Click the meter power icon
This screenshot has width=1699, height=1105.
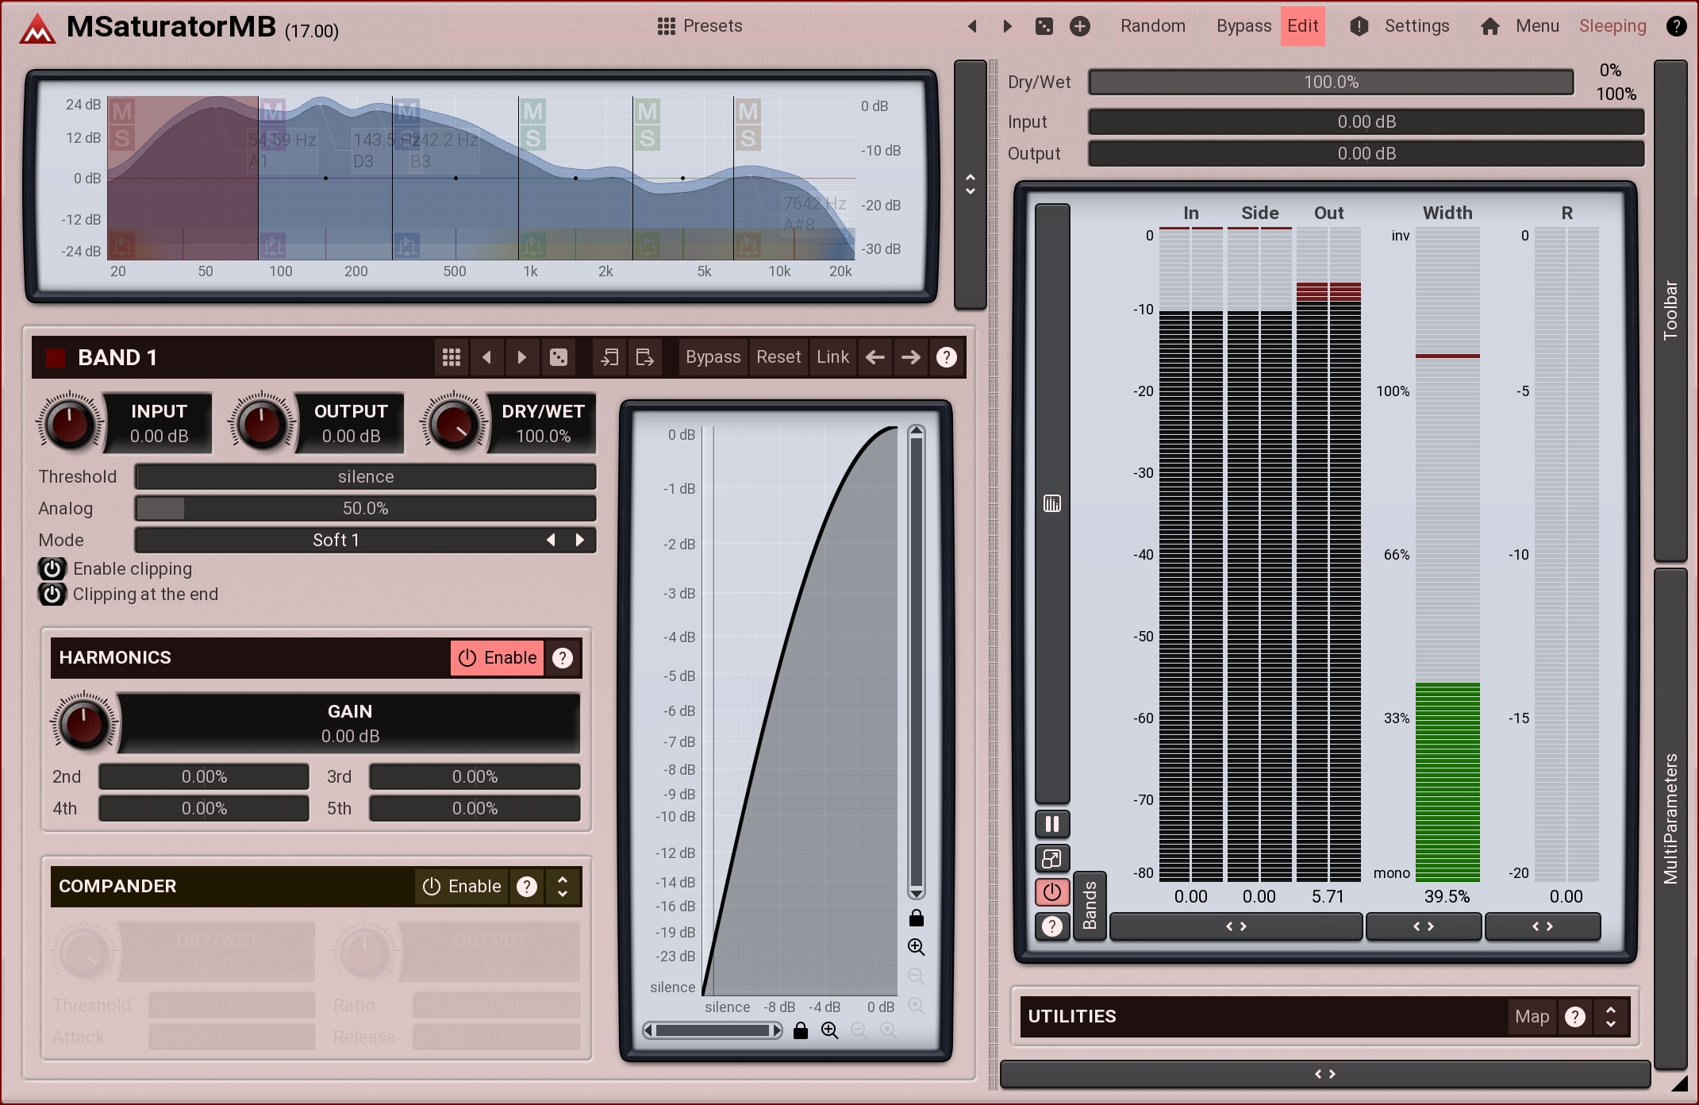[1052, 891]
